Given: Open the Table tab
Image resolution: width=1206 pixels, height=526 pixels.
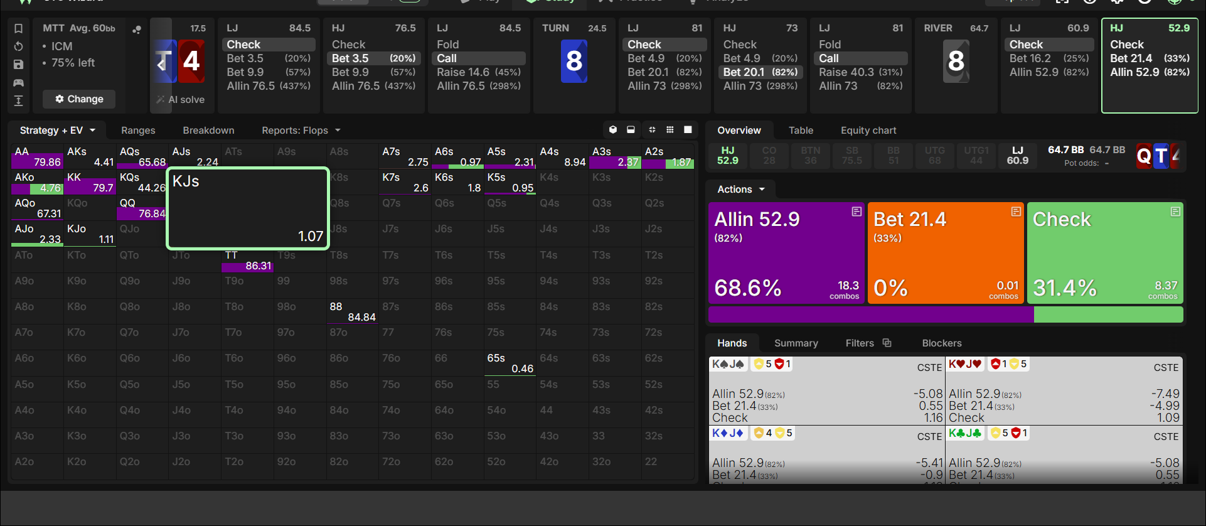Looking at the screenshot, I should pyautogui.click(x=801, y=131).
